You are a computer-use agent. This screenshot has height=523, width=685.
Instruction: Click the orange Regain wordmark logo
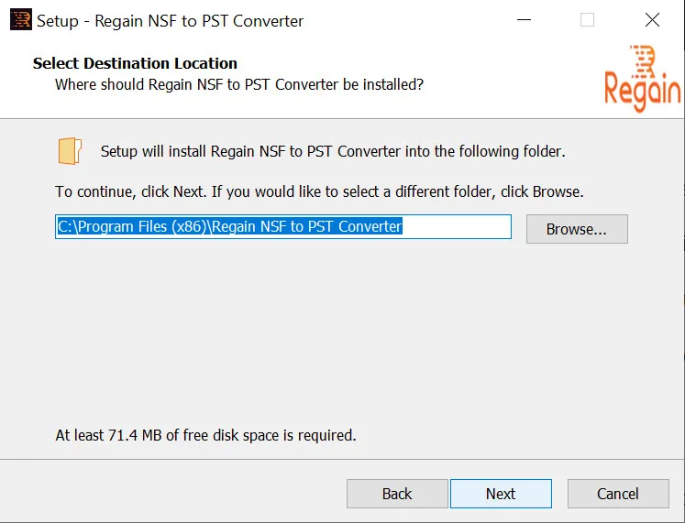642,90
